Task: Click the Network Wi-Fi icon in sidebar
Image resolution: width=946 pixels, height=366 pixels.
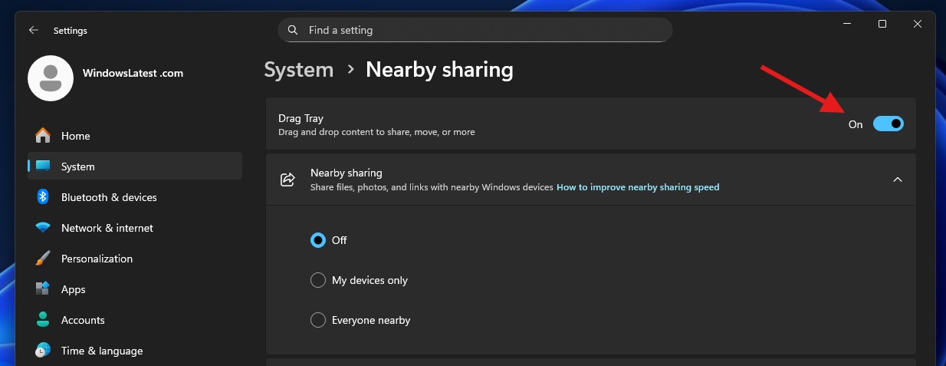Action: (x=43, y=228)
